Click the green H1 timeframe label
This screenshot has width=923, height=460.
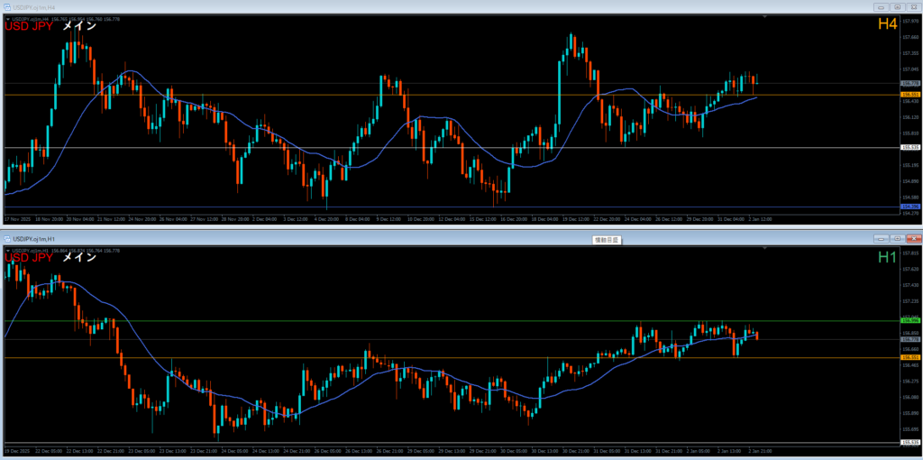(887, 258)
